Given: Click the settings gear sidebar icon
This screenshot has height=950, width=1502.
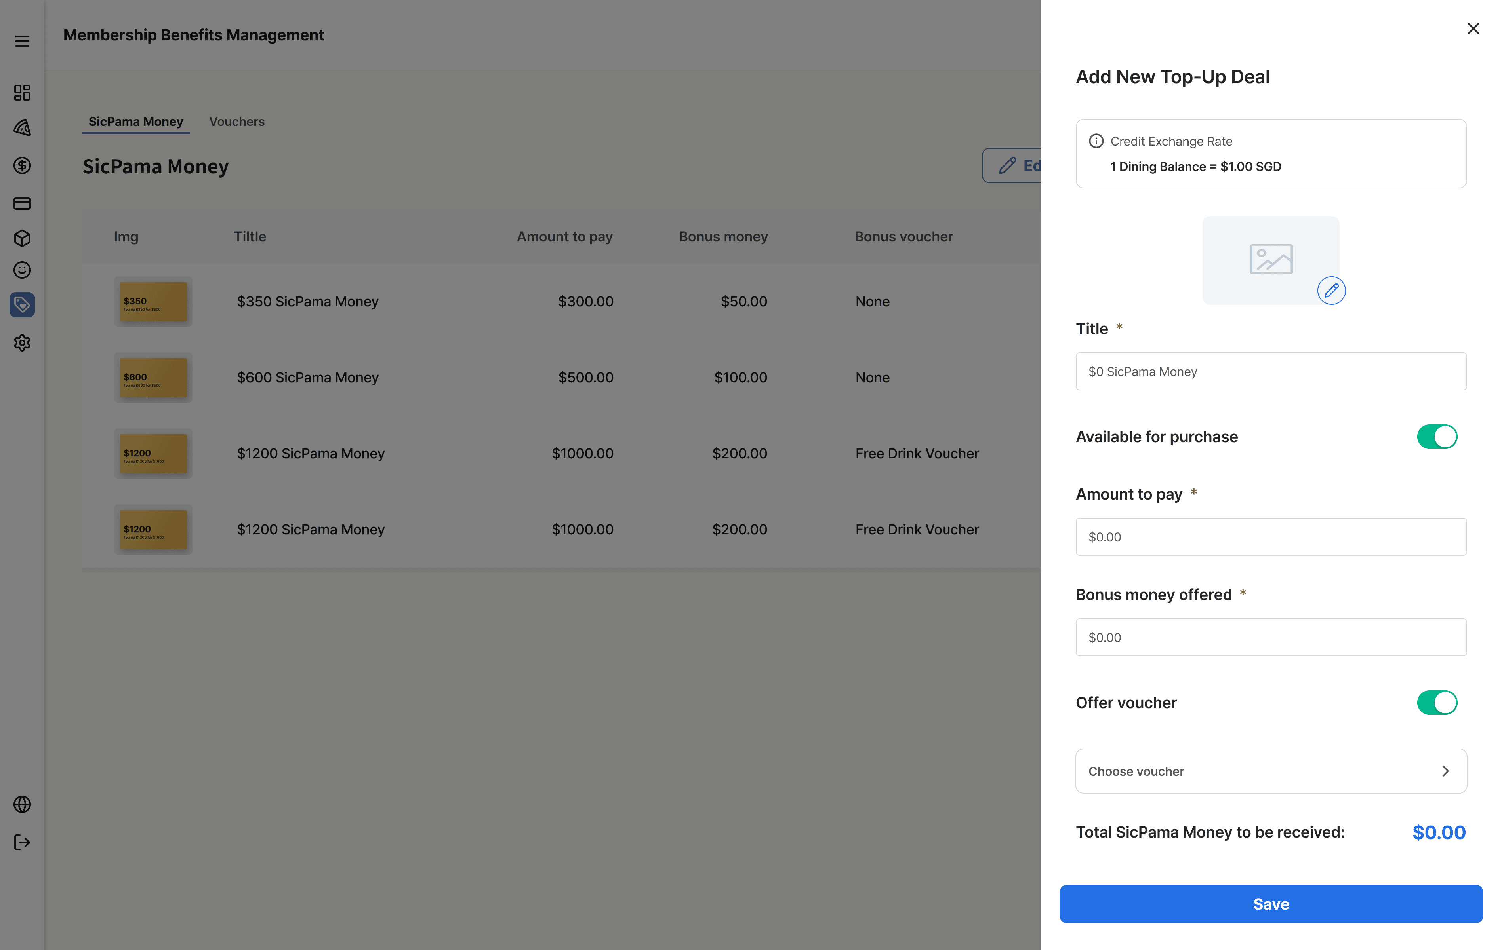Looking at the screenshot, I should click(x=22, y=343).
